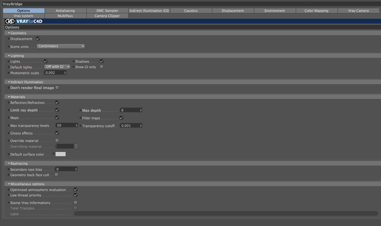Collapse the Geometry section
Viewport: 381px width, 226px height.
click(9, 33)
